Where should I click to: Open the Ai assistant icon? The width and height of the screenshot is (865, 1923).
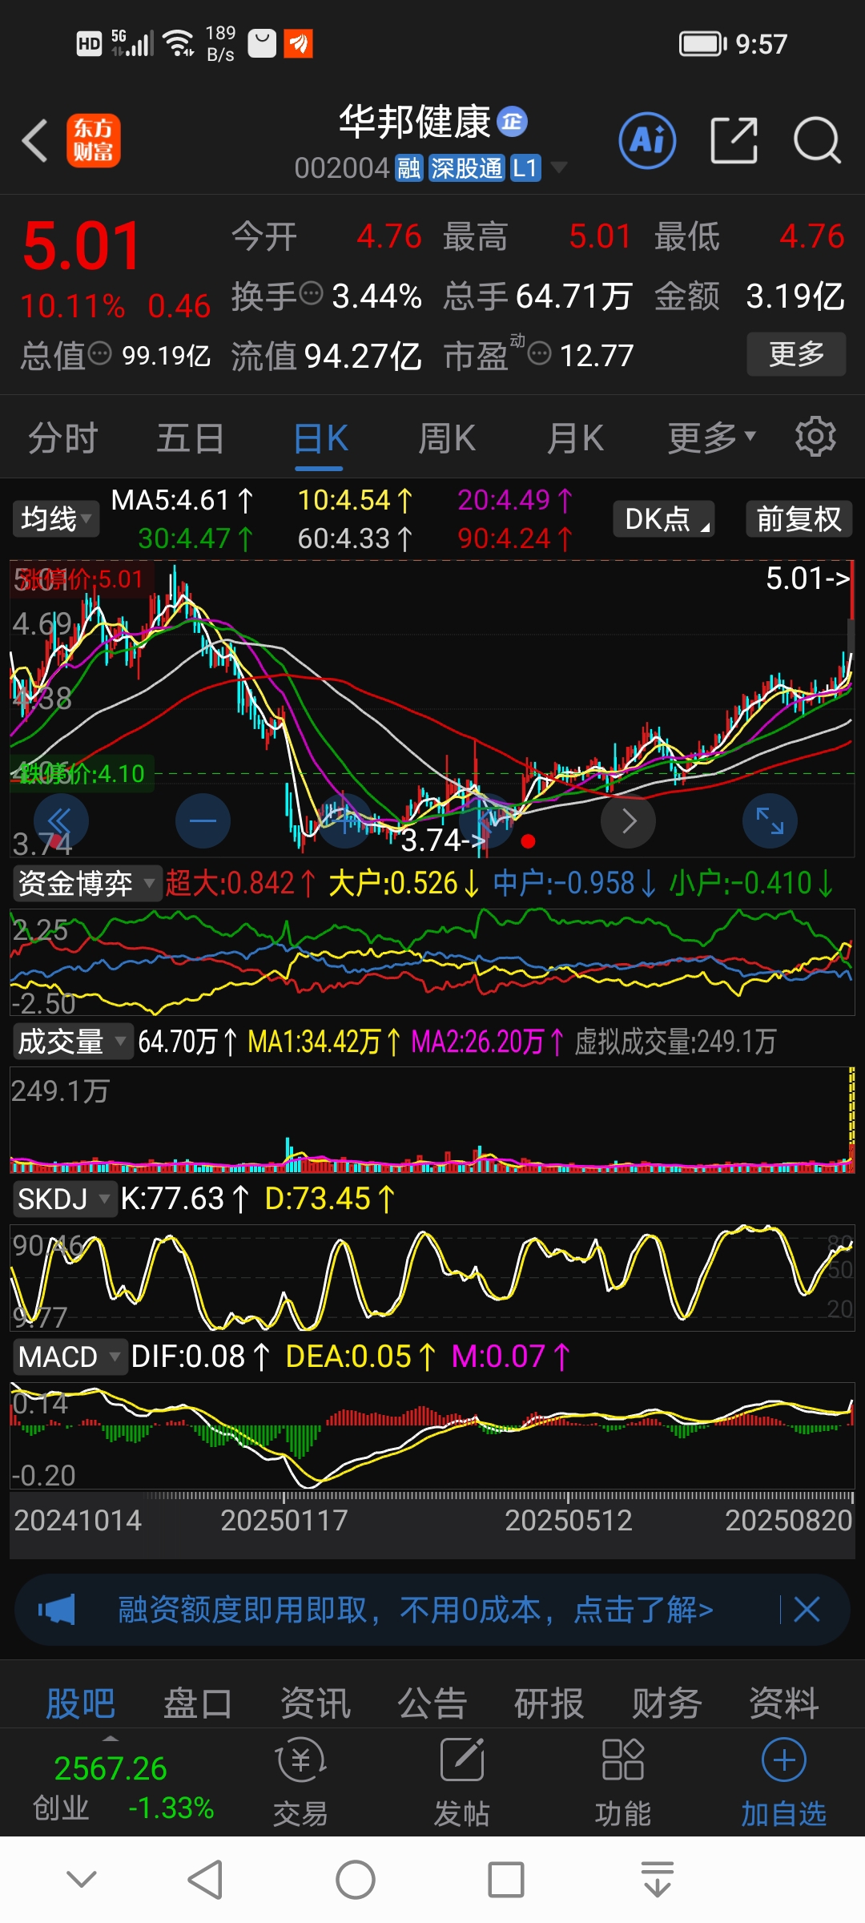click(647, 140)
